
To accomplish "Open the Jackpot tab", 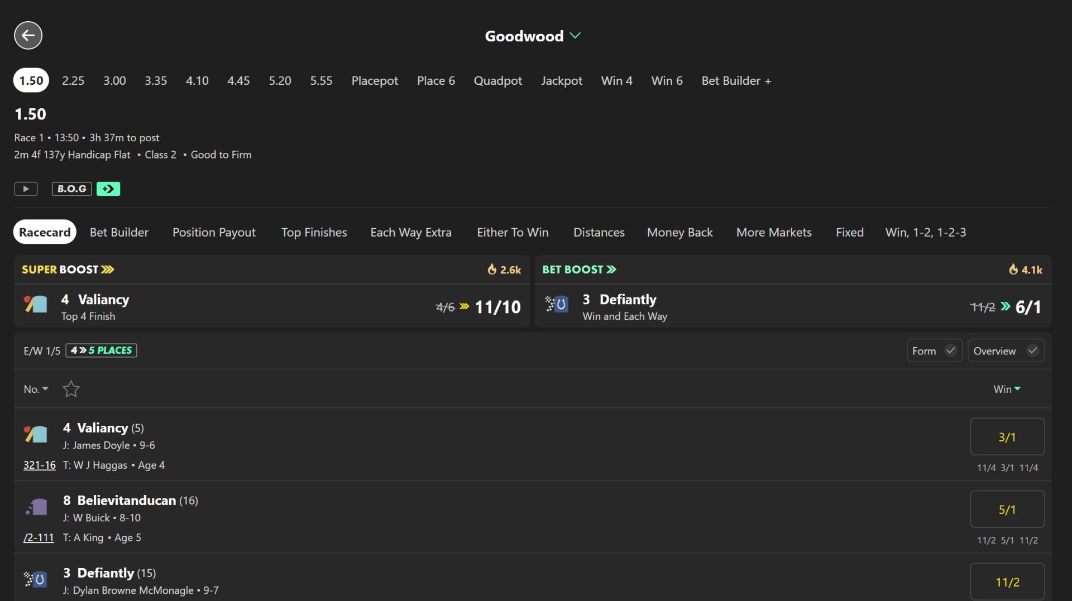I will 562,81.
